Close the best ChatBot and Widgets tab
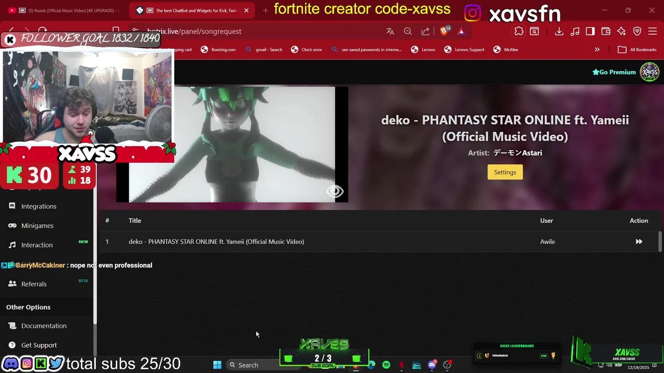The width and height of the screenshot is (664, 373). tap(246, 10)
